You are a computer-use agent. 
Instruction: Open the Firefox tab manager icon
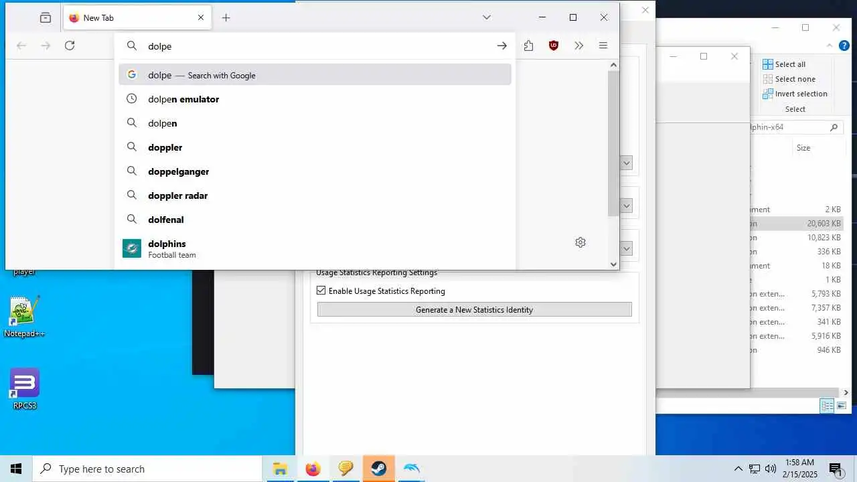(x=46, y=18)
